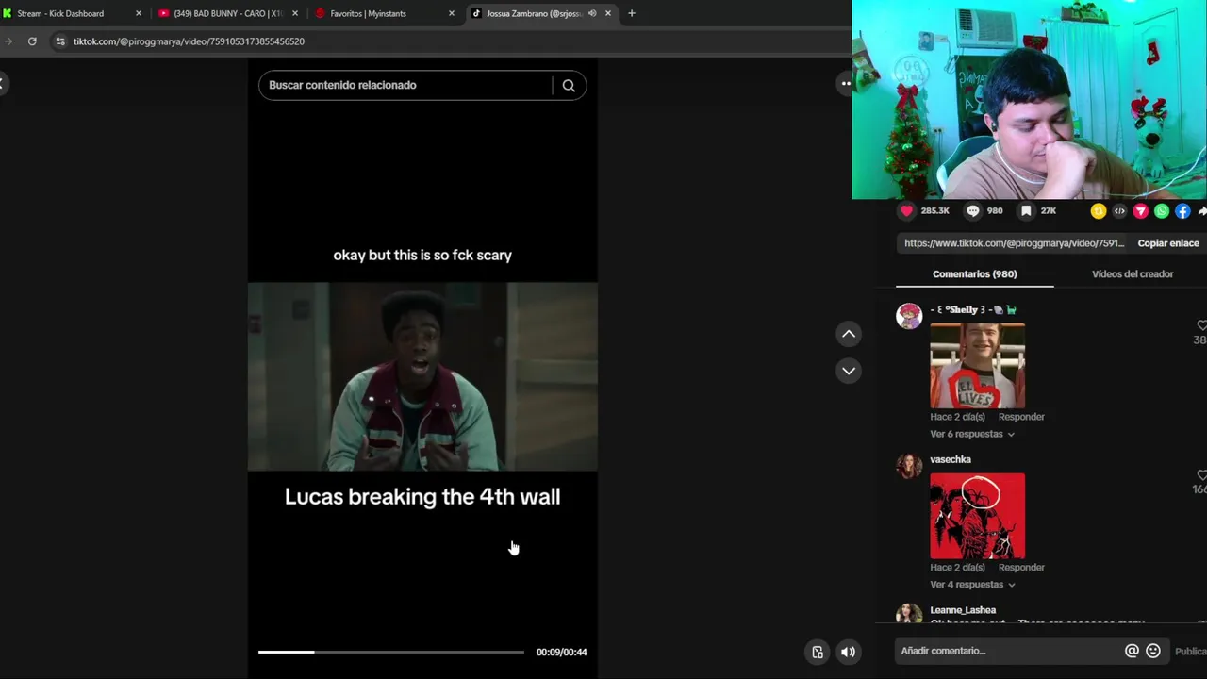Screen dimensions: 1207x679
Task: Expand Ver 6 respuestas replies
Action: pos(972,434)
